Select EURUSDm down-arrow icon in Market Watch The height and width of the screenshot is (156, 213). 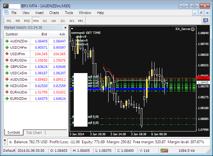coord(7,60)
